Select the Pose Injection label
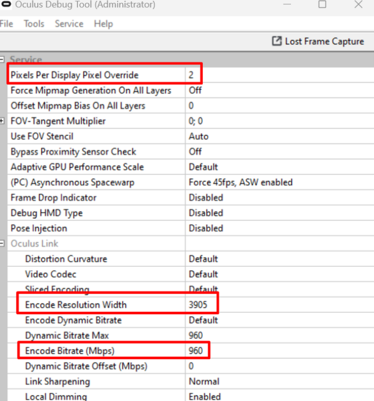Image resolution: width=374 pixels, height=401 pixels. [39, 228]
